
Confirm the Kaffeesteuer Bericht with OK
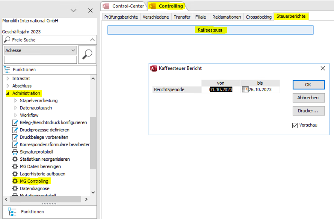(x=308, y=85)
